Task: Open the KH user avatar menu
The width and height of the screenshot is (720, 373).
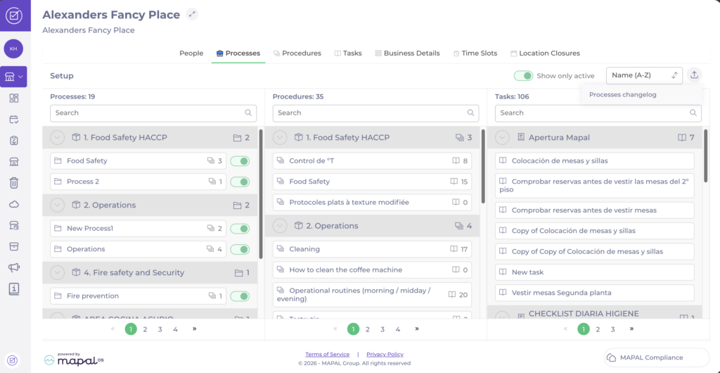Action: [13, 49]
